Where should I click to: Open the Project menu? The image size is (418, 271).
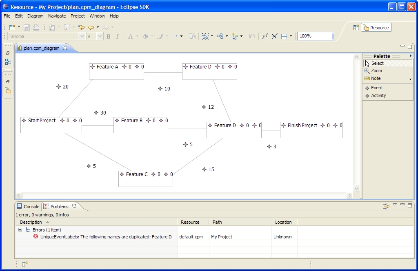tap(78, 16)
